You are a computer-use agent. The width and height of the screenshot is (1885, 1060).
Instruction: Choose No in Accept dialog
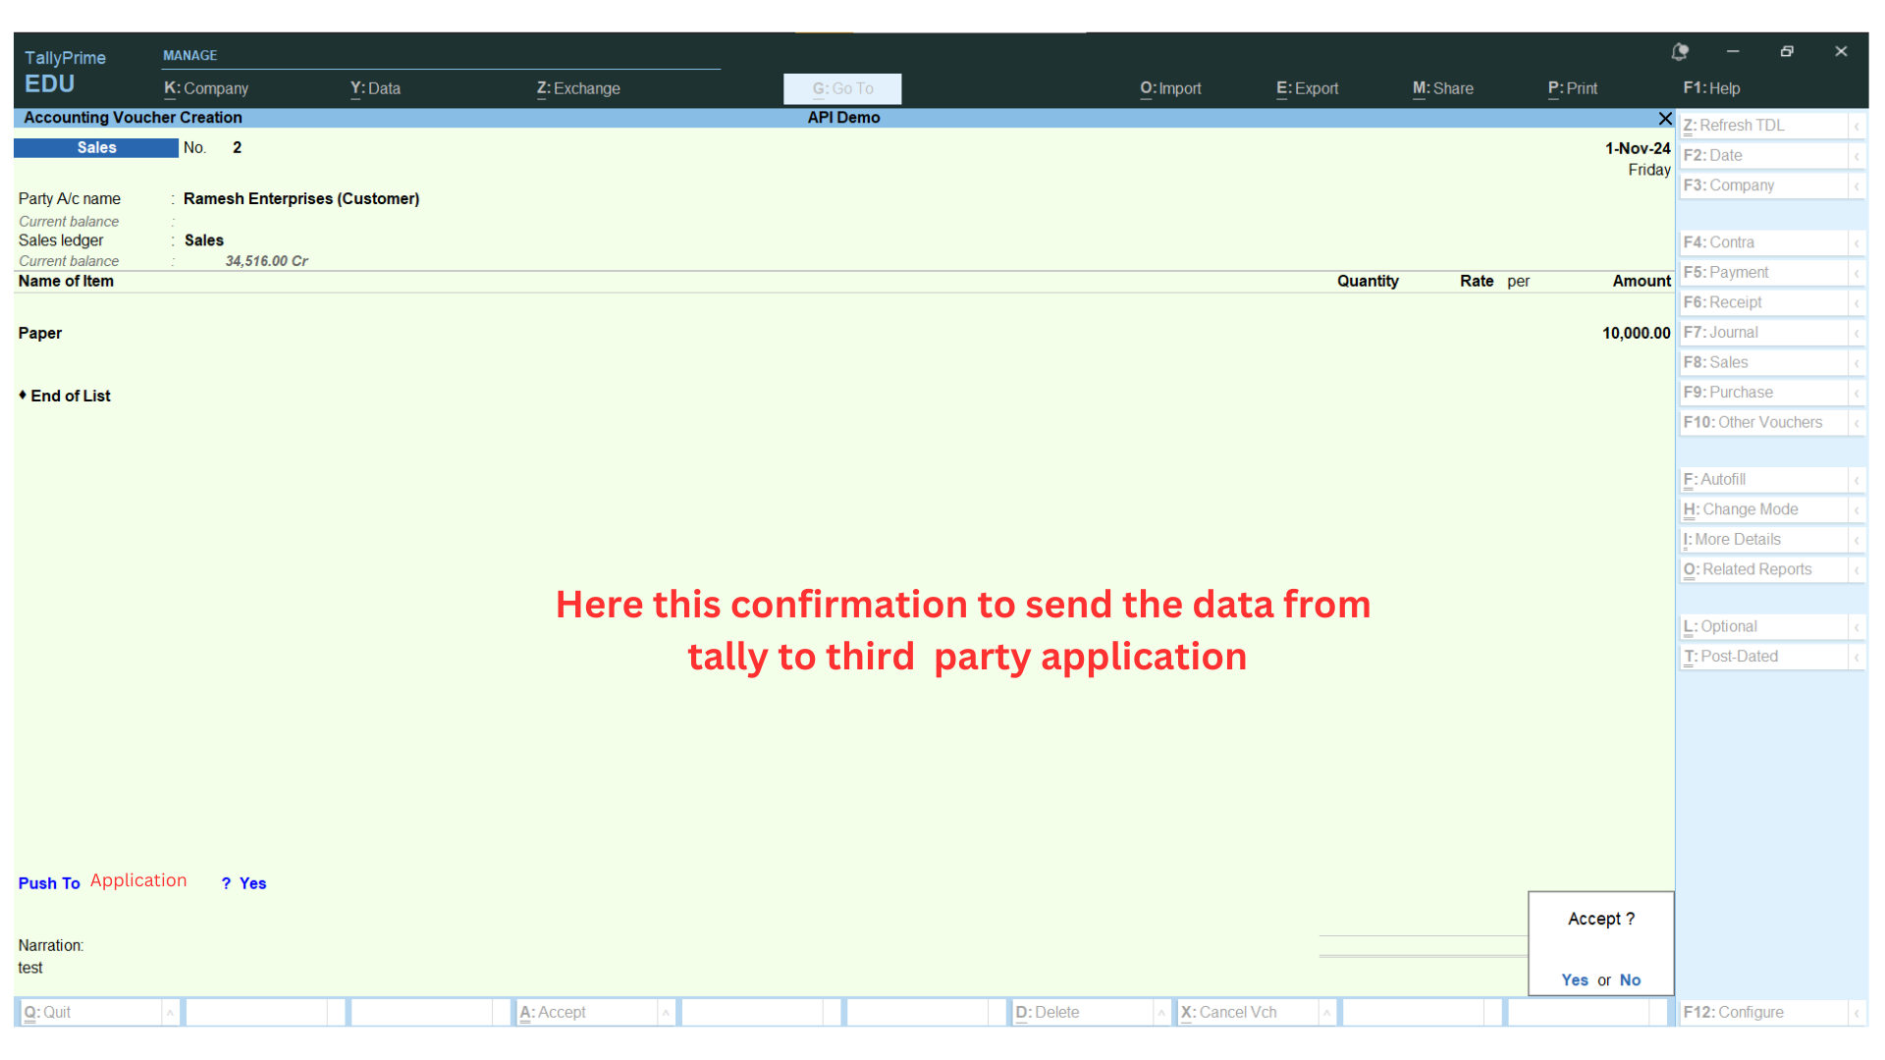1630,980
